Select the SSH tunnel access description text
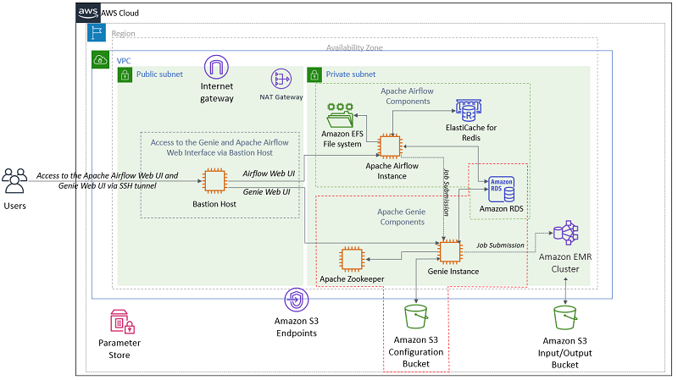The height and width of the screenshot is (380, 678). pyautogui.click(x=108, y=181)
